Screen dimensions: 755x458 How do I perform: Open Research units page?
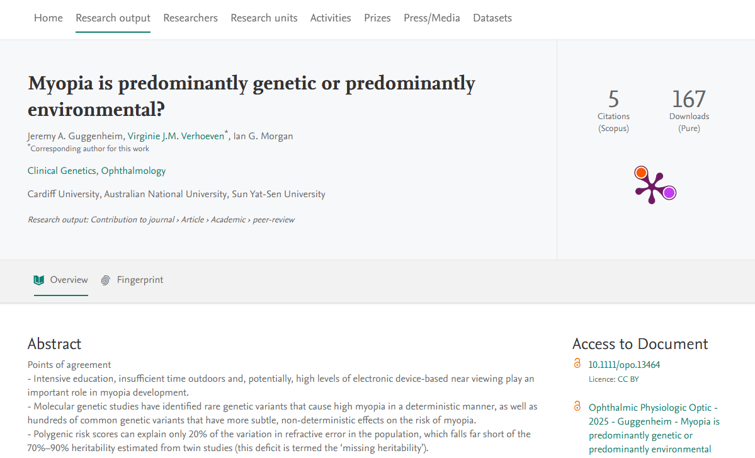pos(264,18)
